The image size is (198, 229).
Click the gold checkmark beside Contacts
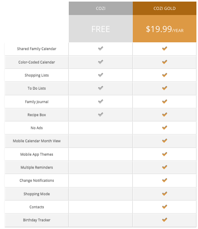pos(164,206)
